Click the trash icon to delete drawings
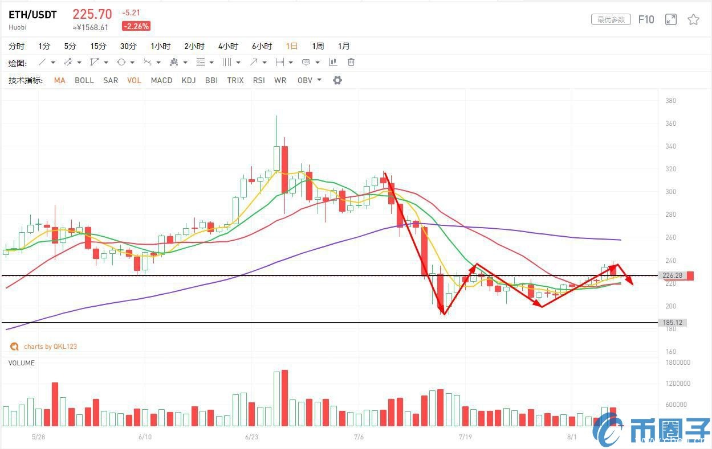The height and width of the screenshot is (449, 712). (351, 62)
